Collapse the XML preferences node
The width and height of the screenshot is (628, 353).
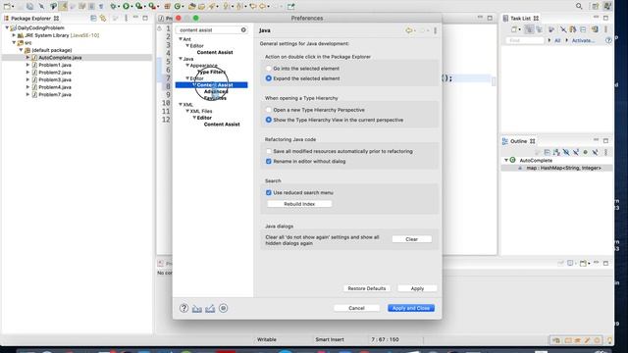[x=181, y=104]
